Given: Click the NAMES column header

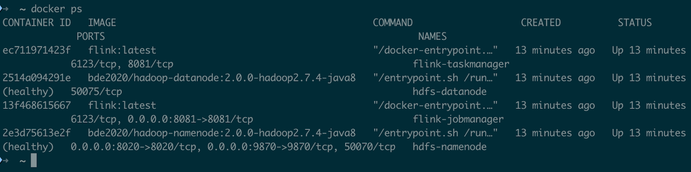Looking at the screenshot, I should pyautogui.click(x=432, y=37).
